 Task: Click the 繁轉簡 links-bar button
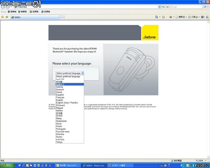12,12
